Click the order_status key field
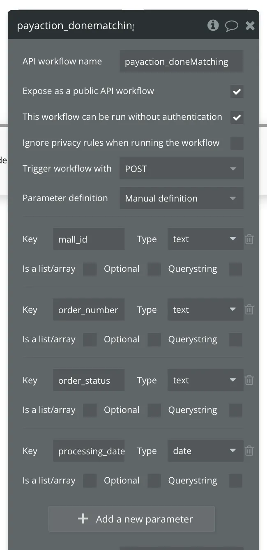Image resolution: width=267 pixels, height=550 pixels. click(x=88, y=380)
